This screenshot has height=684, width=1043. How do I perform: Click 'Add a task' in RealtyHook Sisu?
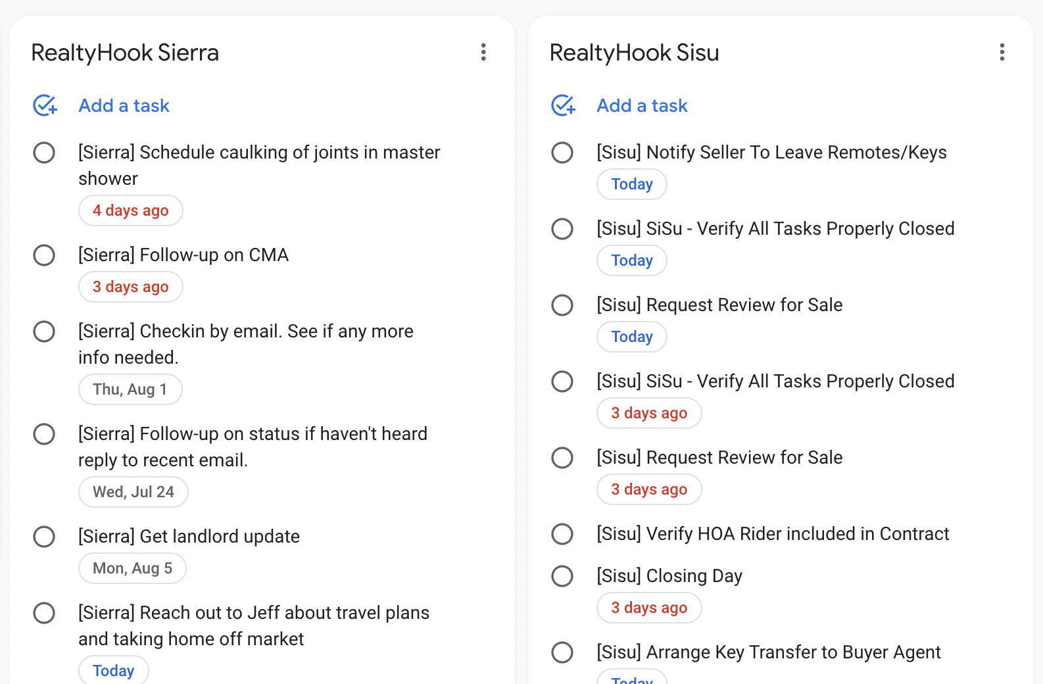point(642,105)
